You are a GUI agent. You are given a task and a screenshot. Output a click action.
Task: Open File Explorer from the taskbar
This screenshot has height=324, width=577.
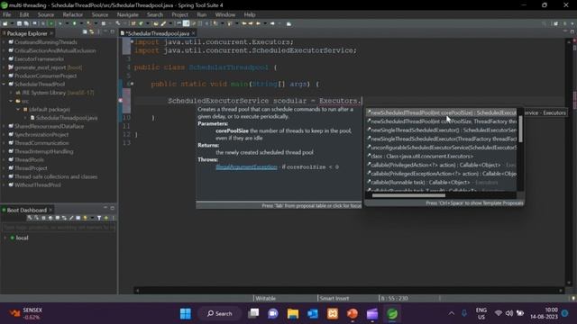tap(293, 314)
